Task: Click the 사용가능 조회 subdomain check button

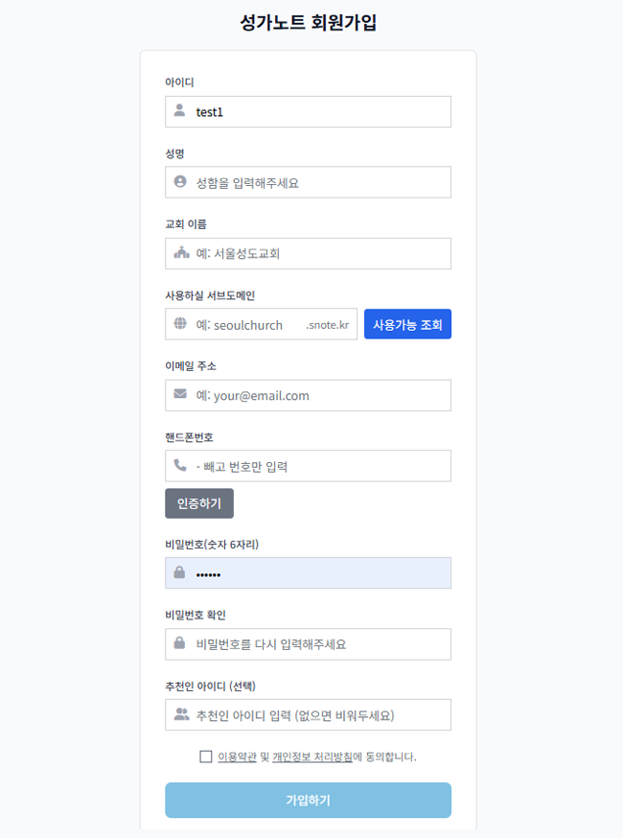Action: point(407,324)
